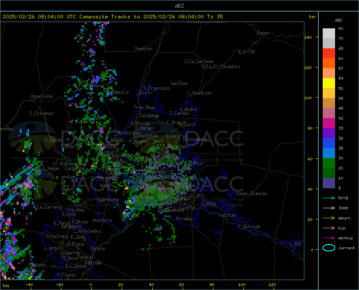359x290 pixels.
Task: Pick the light blue swatch in the dBZ scale
Action: point(329,153)
